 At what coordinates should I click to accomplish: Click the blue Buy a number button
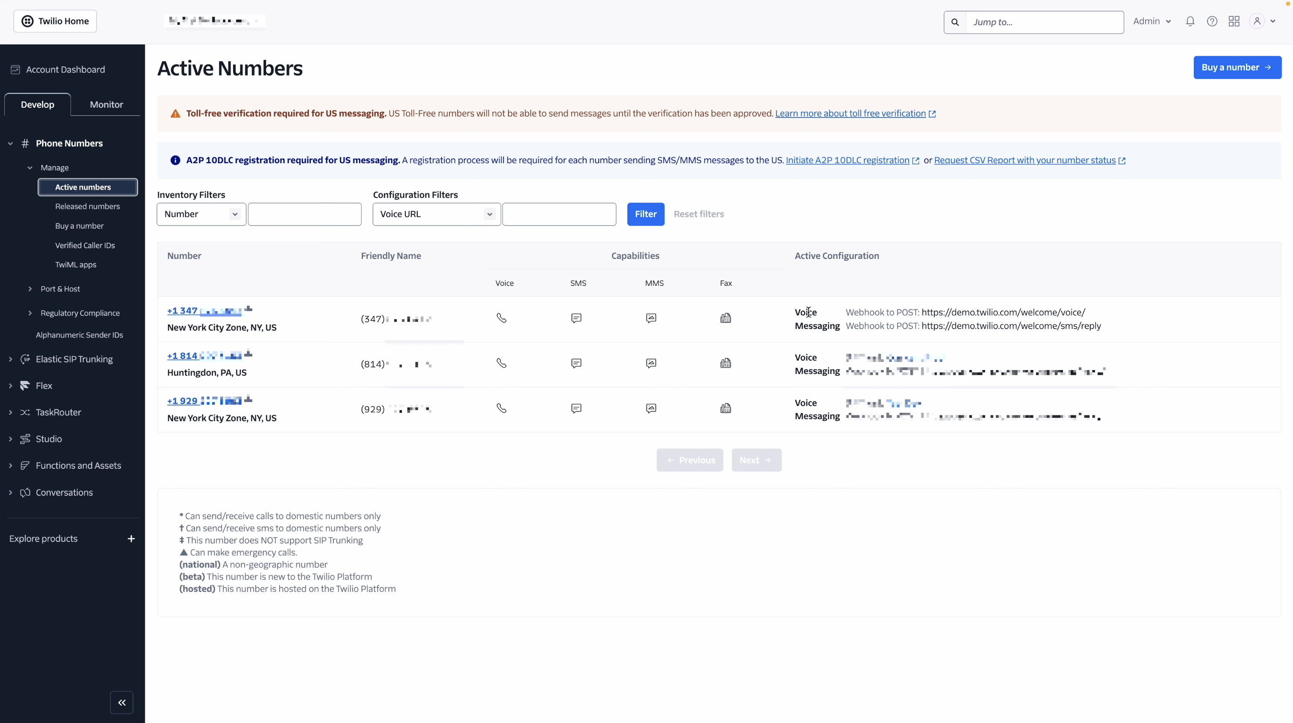[x=1237, y=67]
